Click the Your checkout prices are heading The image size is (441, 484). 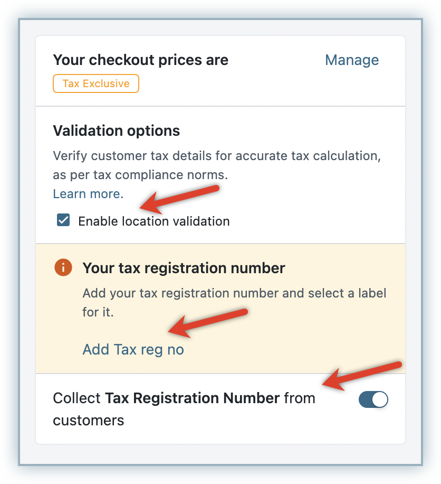pos(140,60)
